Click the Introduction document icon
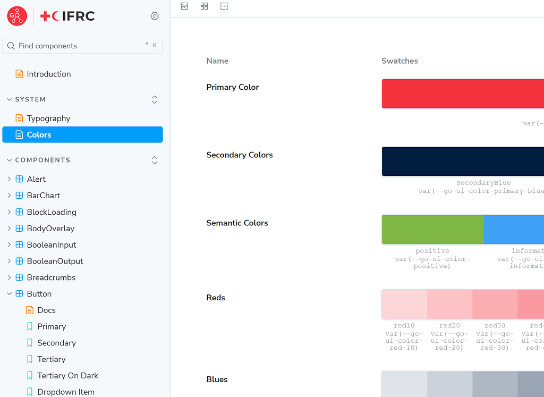544x397 pixels. (x=20, y=74)
